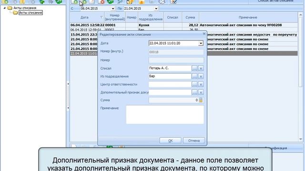Image resolution: width=305 pixels, height=171 pixels.
Task: Click the Сумма field showing 0
Action: (173, 100)
